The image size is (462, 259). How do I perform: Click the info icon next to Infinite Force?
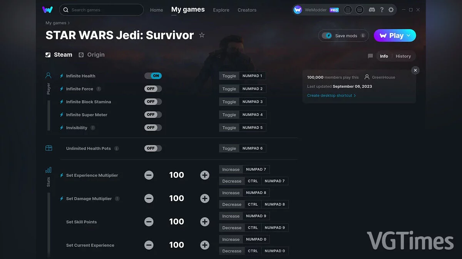(99, 89)
